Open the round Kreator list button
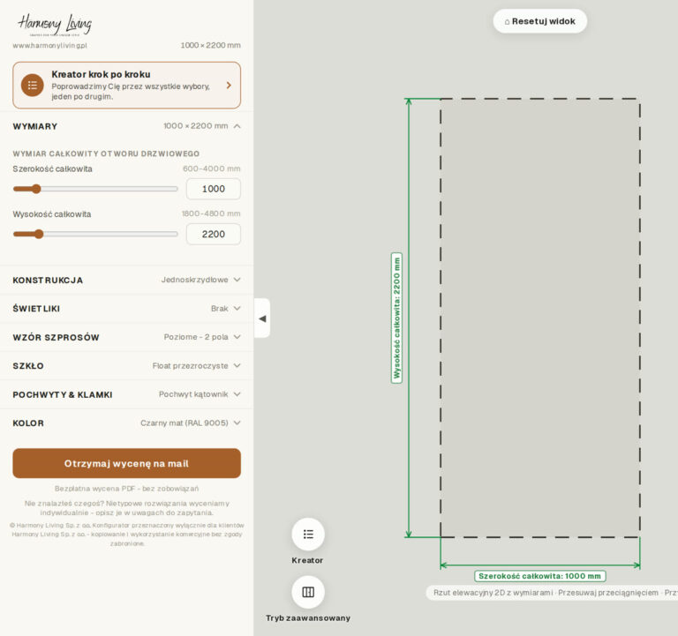Viewport: 678px width, 636px height. (x=308, y=534)
